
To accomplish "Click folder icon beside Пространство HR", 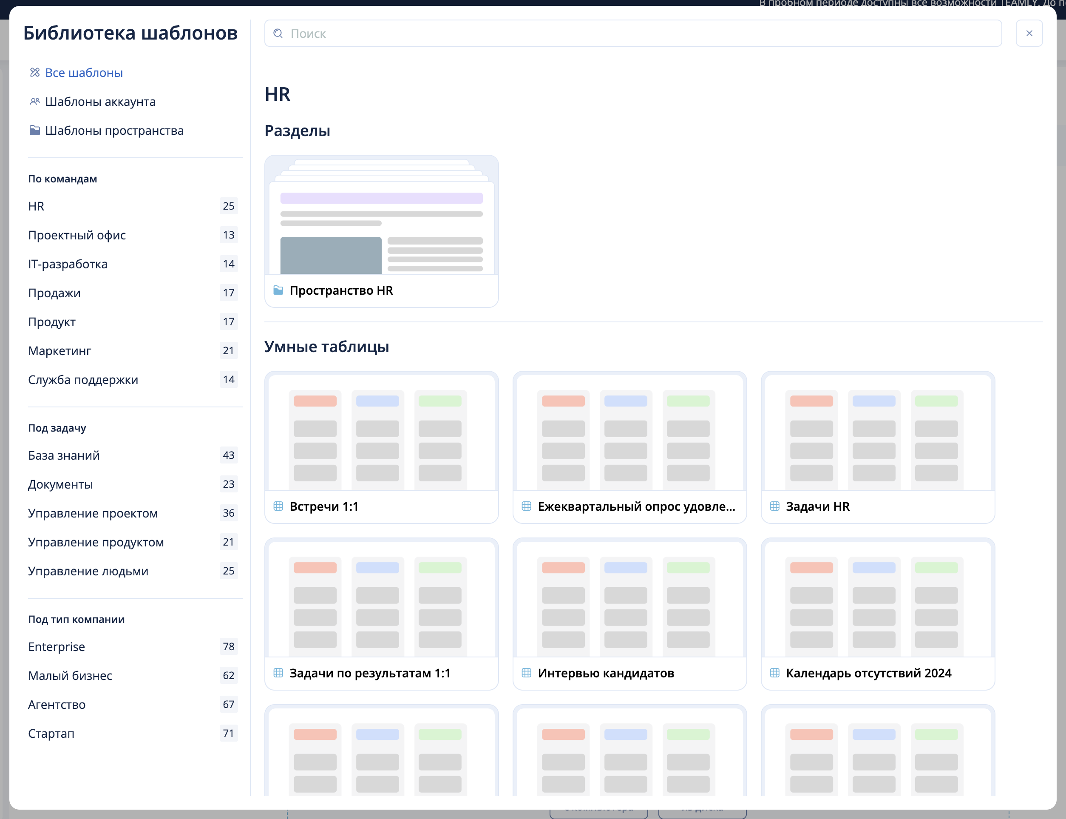I will pos(278,290).
